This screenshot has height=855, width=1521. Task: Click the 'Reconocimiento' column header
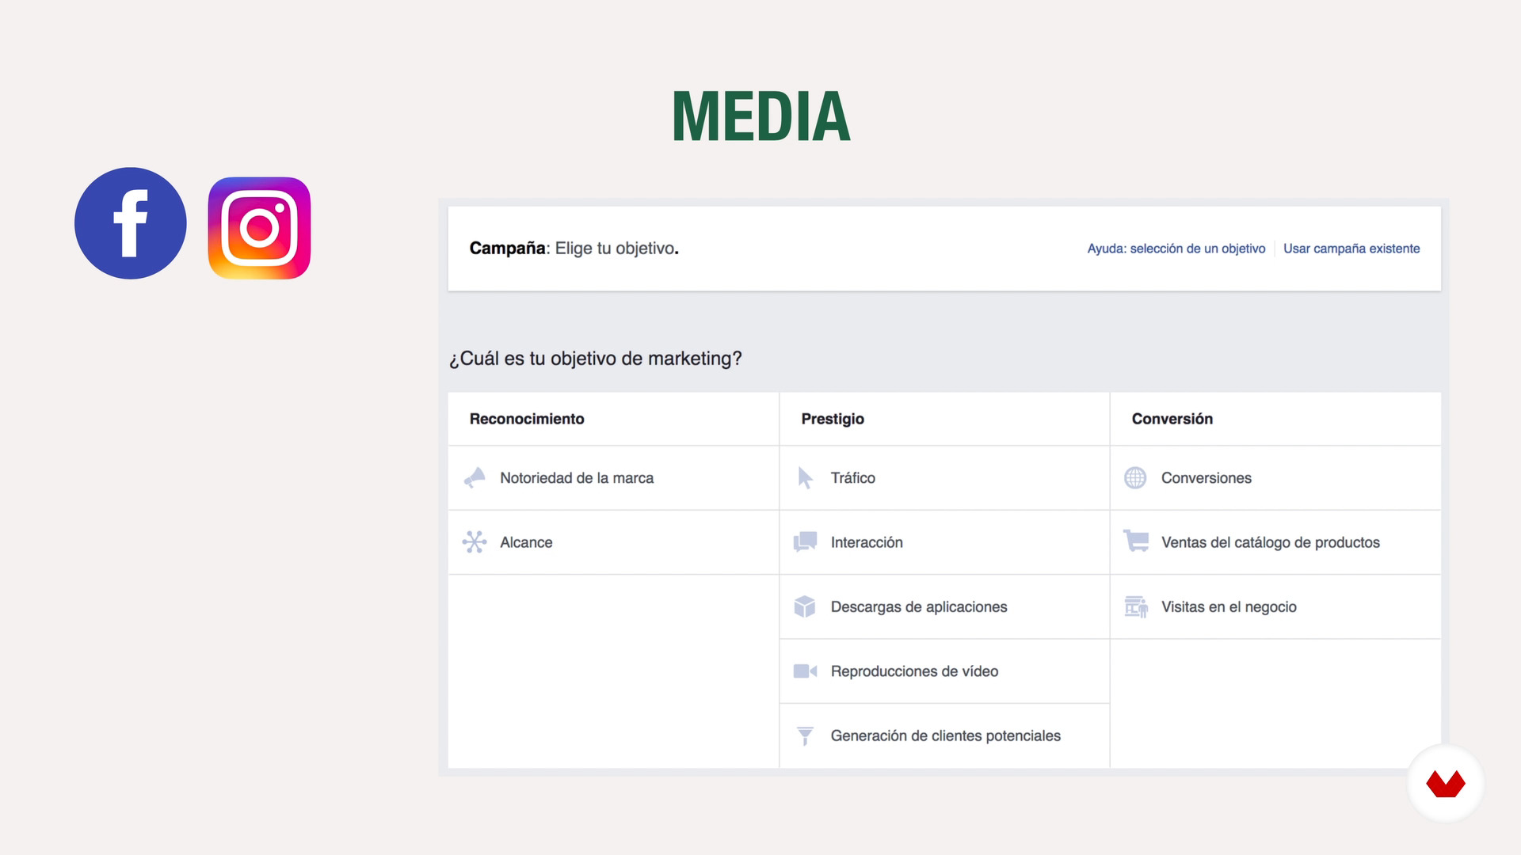coord(527,419)
